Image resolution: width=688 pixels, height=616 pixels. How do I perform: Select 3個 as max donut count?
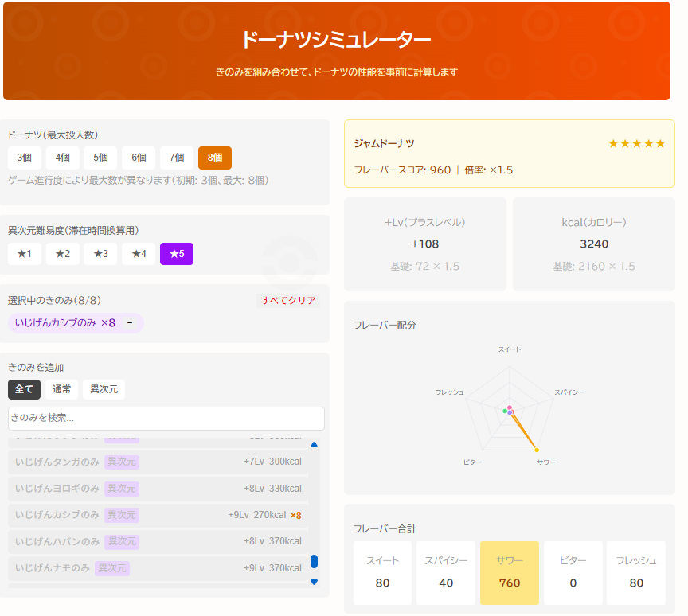pos(24,158)
